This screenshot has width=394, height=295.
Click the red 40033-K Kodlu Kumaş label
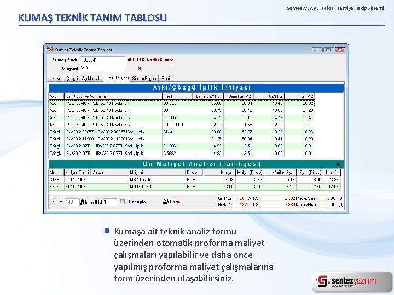tap(150, 60)
